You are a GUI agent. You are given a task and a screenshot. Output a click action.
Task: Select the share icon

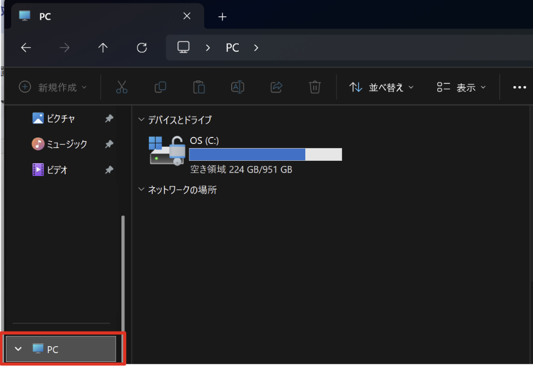click(276, 87)
